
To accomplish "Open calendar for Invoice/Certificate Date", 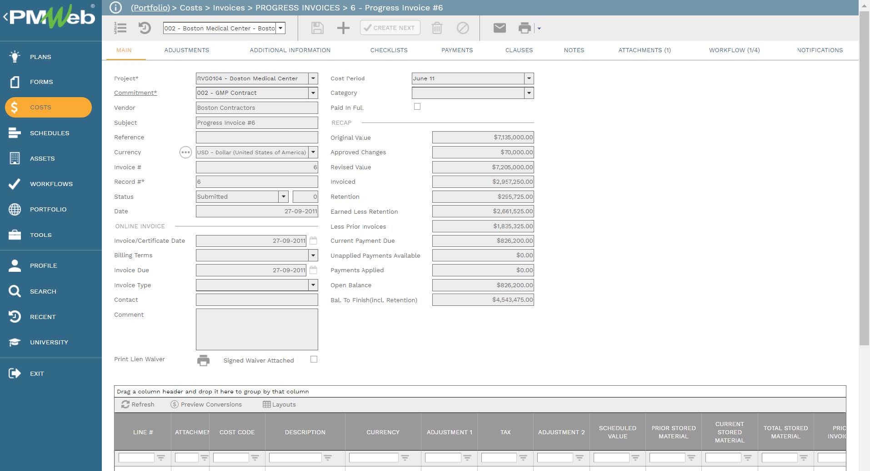I will (313, 240).
